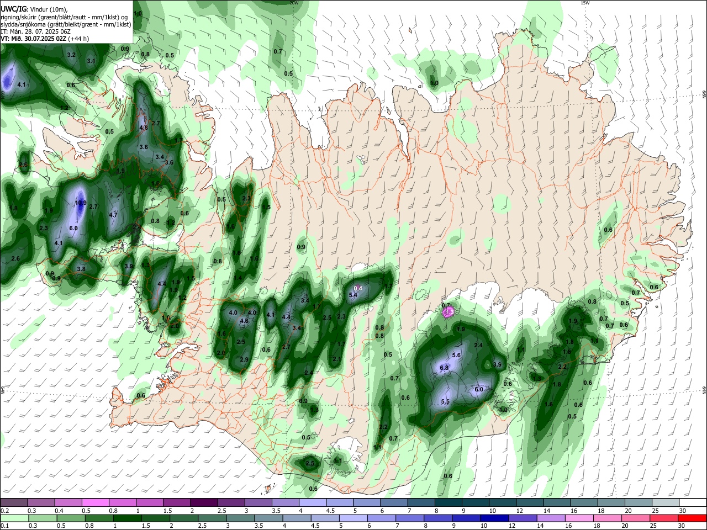The height and width of the screenshot is (530, 707).
Task: Click the 3.2 value near the top-left
Action: coord(71,55)
